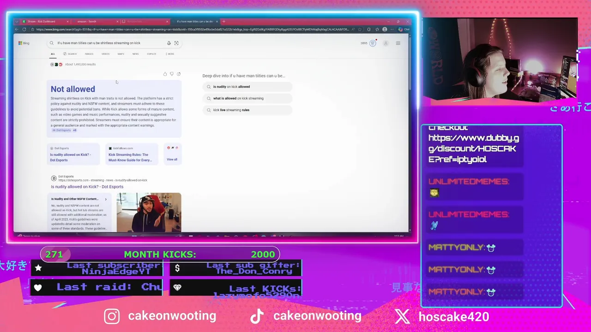Image resolution: width=591 pixels, height=332 pixels.
Task: Click the browser profile icon in toolbar
Action: point(385,30)
